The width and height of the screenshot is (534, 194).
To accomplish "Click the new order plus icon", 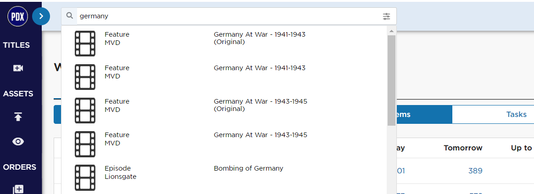I will pos(18,189).
